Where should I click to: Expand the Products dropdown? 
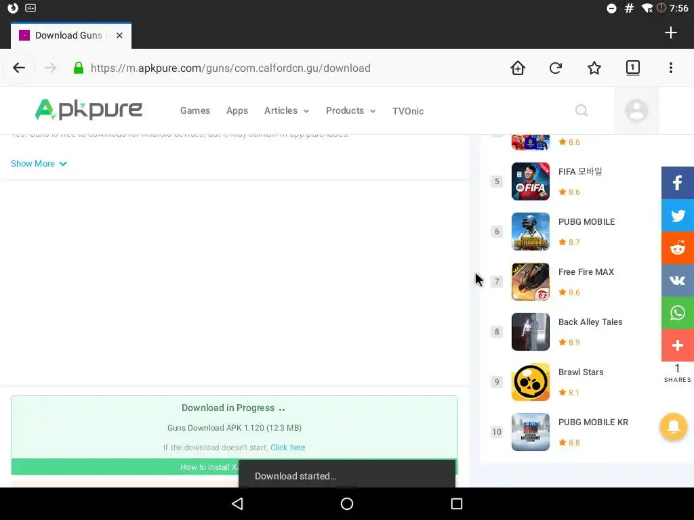click(x=350, y=110)
